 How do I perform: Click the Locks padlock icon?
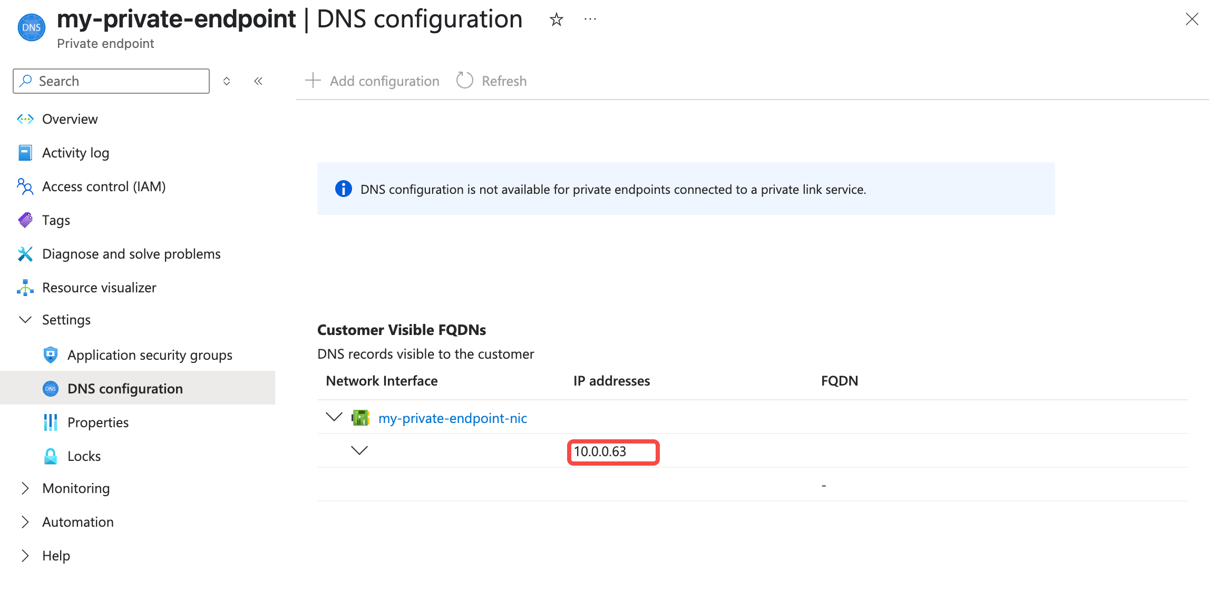[x=51, y=456]
